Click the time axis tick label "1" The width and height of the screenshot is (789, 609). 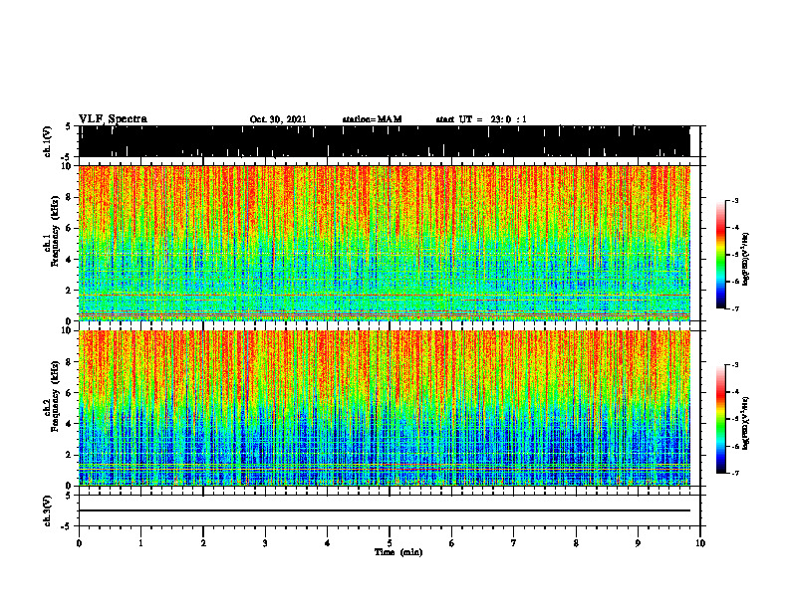(140, 543)
